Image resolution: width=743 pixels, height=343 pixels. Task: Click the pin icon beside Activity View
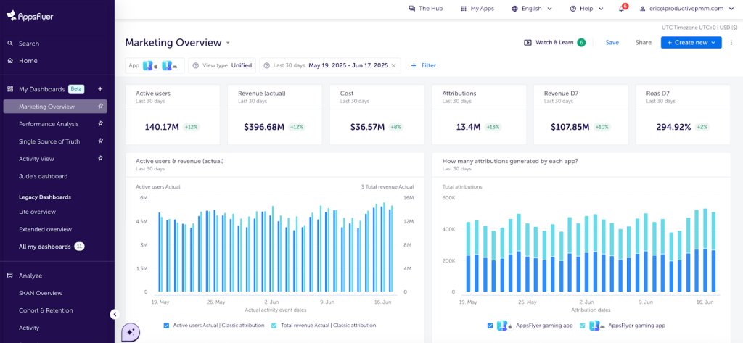pos(101,159)
